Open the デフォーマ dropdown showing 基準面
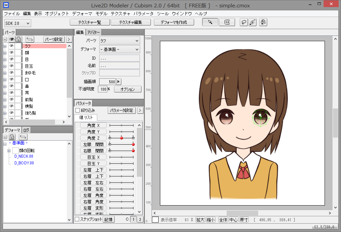 tap(119, 50)
